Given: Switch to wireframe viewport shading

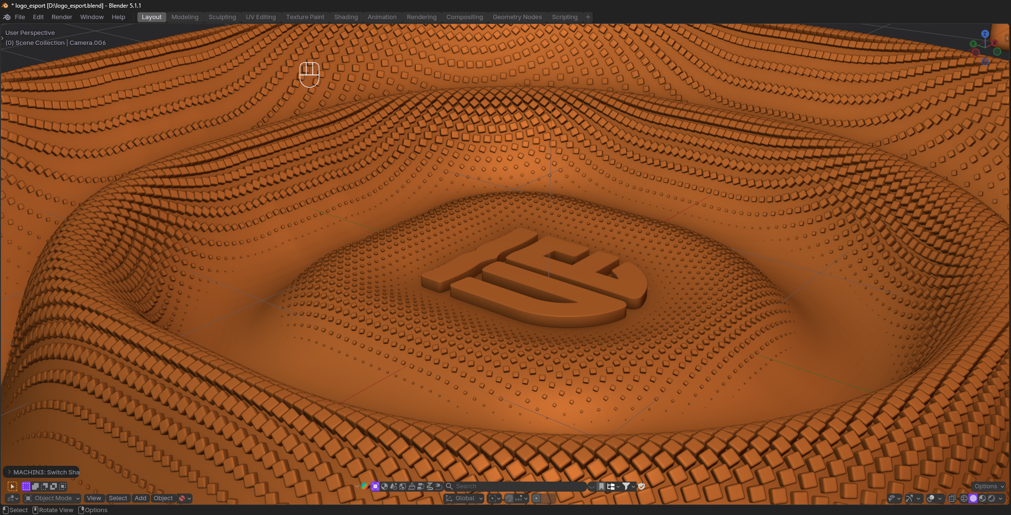Looking at the screenshot, I should 964,498.
